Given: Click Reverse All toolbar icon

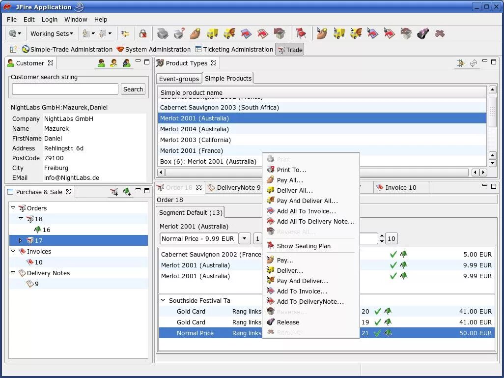Looking at the screenshot, I should click(280, 33).
